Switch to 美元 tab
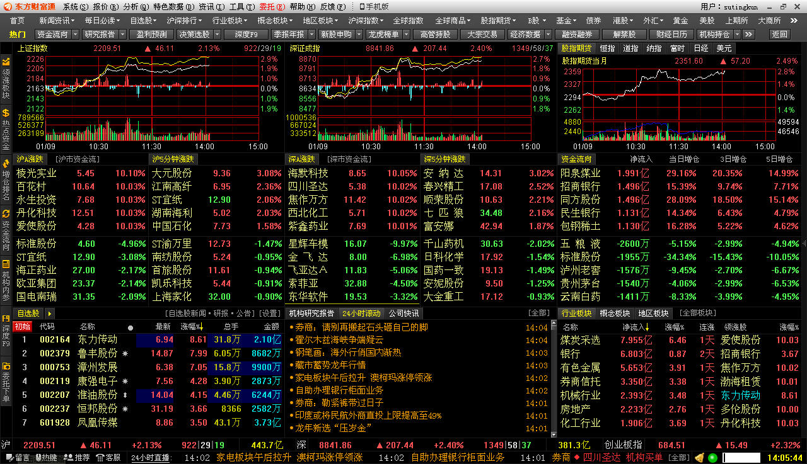This screenshot has width=807, height=464. coord(724,48)
